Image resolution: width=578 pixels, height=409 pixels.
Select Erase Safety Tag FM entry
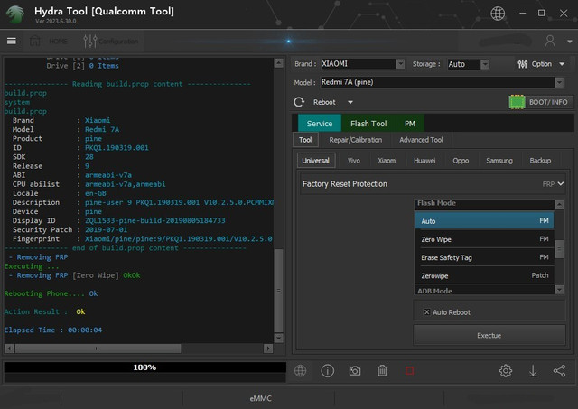coord(484,257)
